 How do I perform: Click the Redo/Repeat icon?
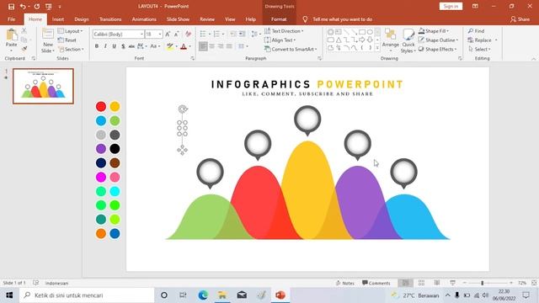click(37, 7)
